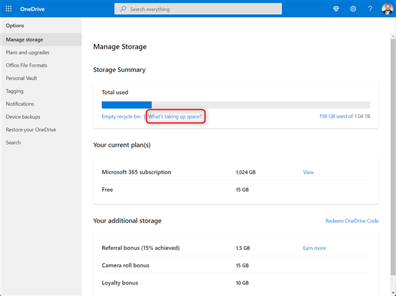Click Loyalty bonus label
The height and width of the screenshot is (296, 396).
tap(120, 283)
